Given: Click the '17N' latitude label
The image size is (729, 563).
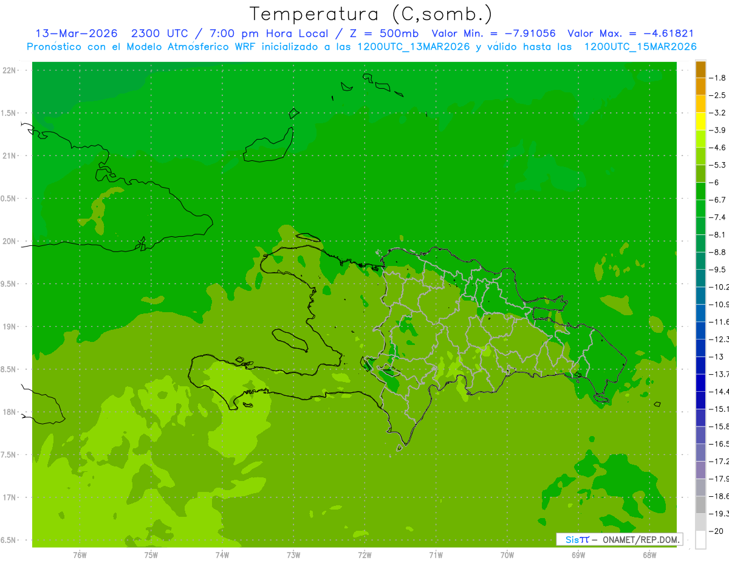Looking at the screenshot, I should coord(9,497).
